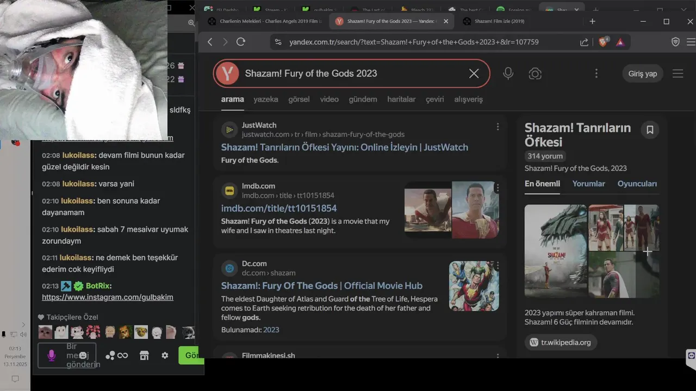Open network icon in system tray
The image size is (696, 391).
(x=13, y=335)
